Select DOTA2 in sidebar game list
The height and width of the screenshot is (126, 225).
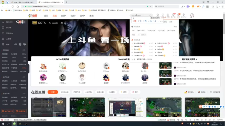[x=24, y=54]
